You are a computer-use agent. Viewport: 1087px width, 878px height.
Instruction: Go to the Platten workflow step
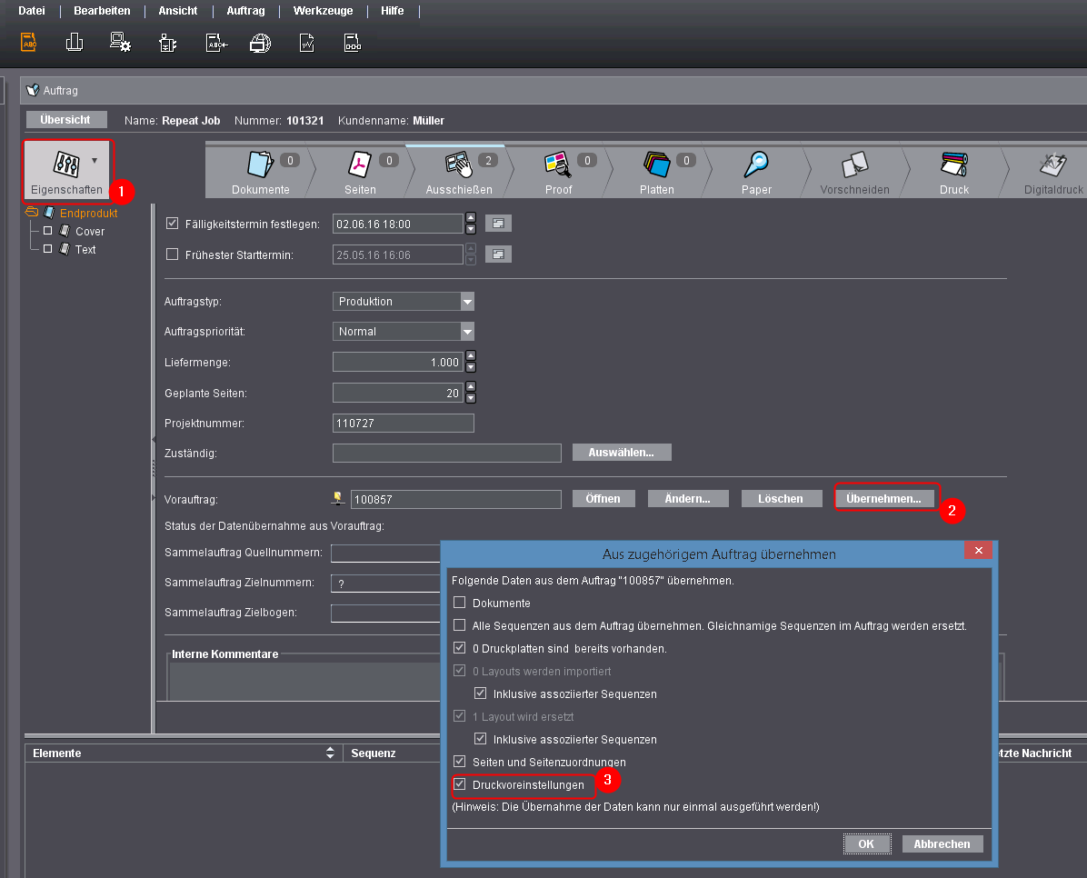pyautogui.click(x=657, y=173)
